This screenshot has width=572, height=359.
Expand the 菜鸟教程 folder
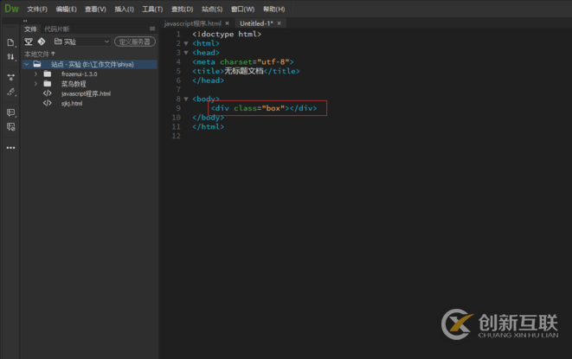(x=35, y=84)
